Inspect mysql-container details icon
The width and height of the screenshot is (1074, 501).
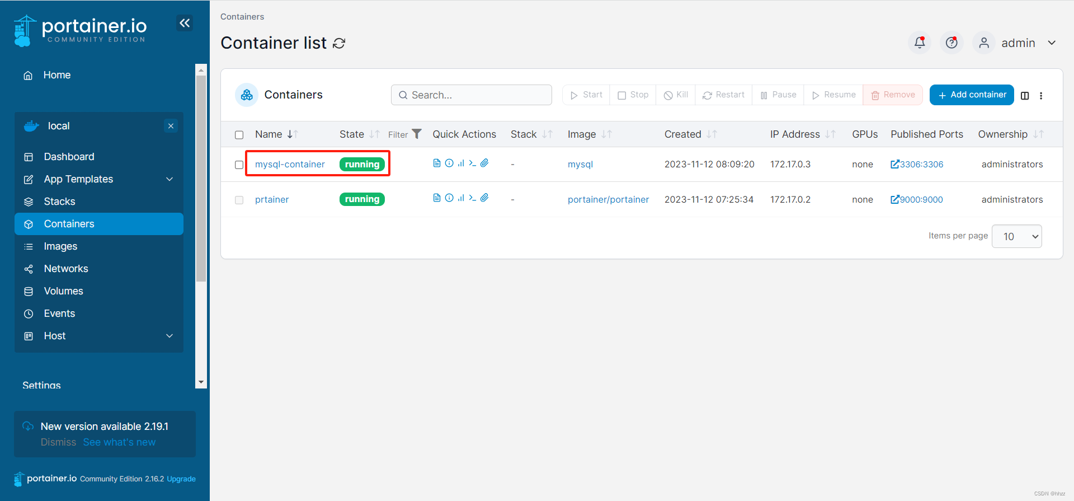[x=449, y=163]
